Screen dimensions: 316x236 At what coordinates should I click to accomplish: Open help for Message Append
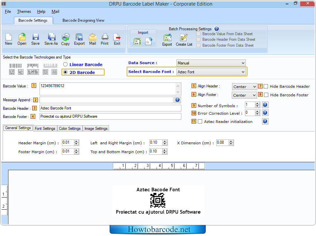pyautogui.click(x=177, y=100)
